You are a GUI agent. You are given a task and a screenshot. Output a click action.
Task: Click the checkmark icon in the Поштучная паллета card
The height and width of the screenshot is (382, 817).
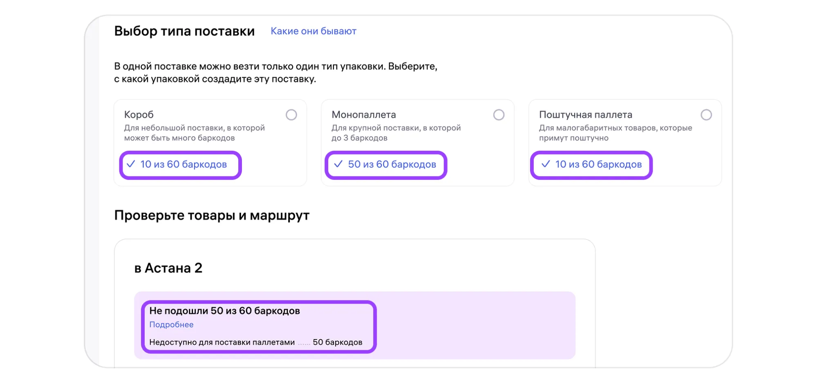pyautogui.click(x=546, y=164)
